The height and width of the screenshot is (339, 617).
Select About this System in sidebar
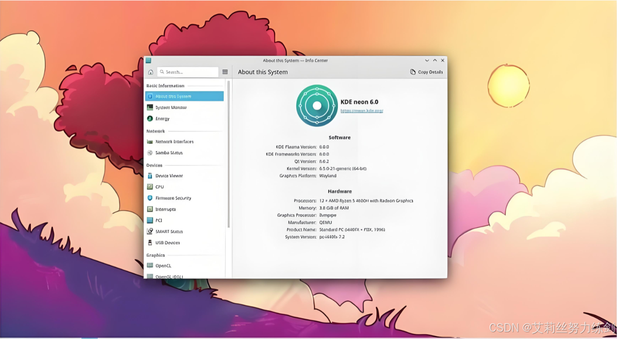tap(184, 96)
